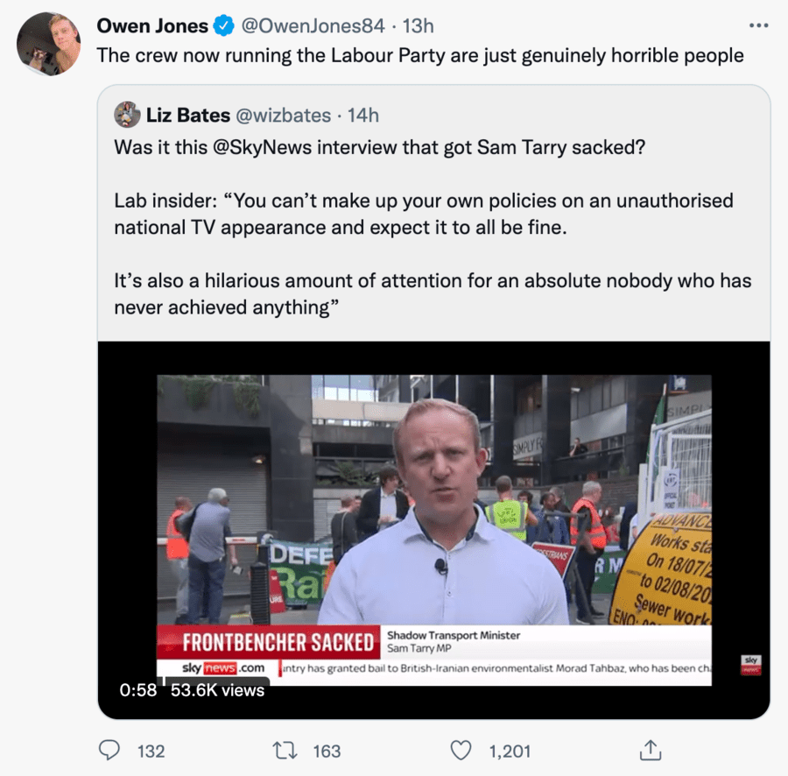788x776 pixels.
Task: Open Owen Jones's profile picture
Action: (x=49, y=44)
